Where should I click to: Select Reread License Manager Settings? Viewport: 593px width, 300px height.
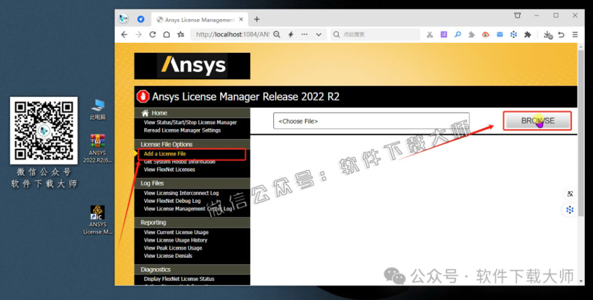pyautogui.click(x=182, y=130)
